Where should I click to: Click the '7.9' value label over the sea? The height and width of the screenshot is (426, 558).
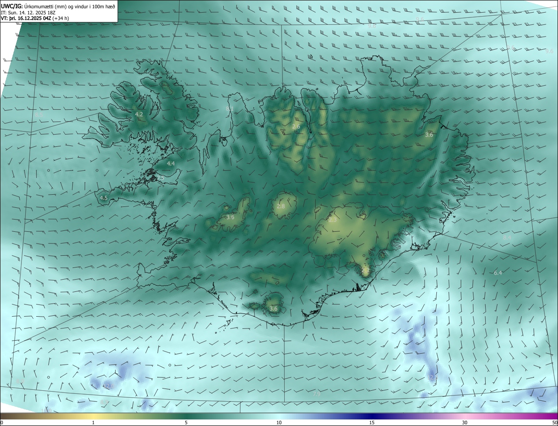point(316,394)
